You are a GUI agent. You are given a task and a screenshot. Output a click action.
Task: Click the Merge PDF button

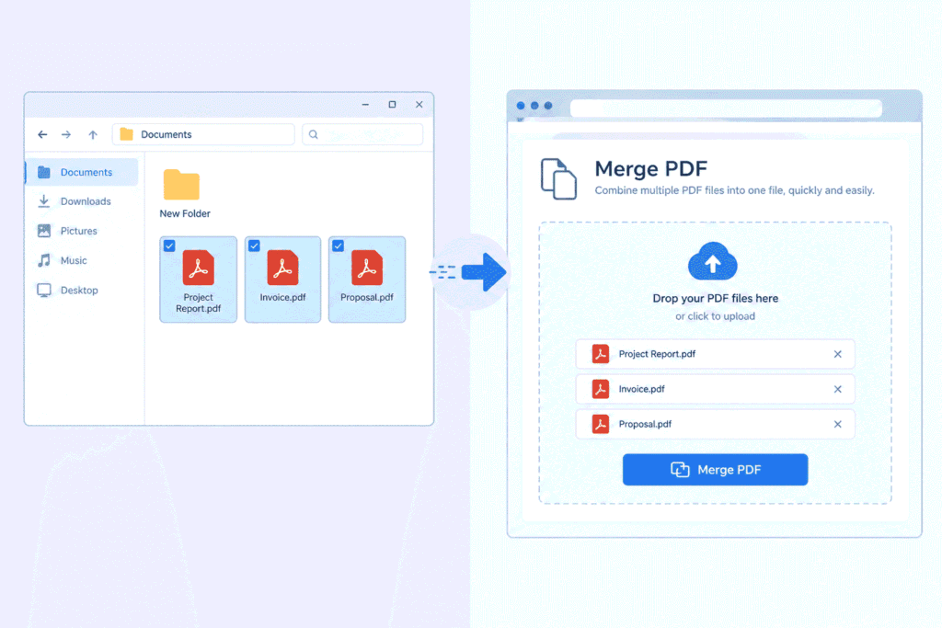click(x=715, y=470)
